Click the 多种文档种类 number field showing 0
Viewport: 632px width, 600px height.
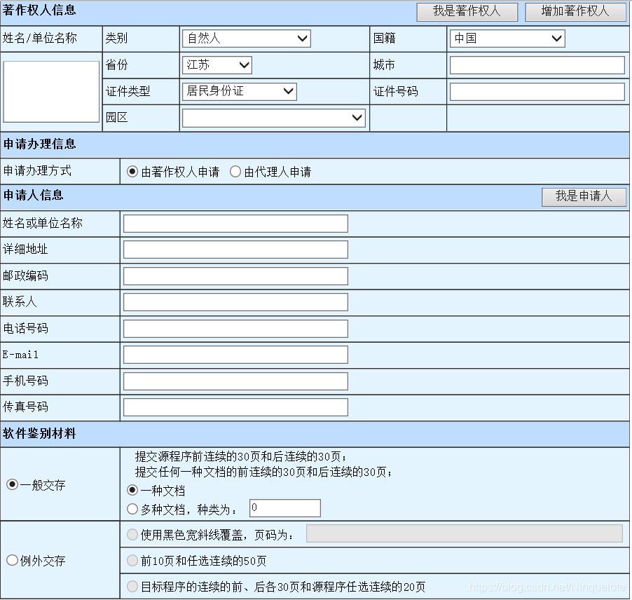pos(285,508)
